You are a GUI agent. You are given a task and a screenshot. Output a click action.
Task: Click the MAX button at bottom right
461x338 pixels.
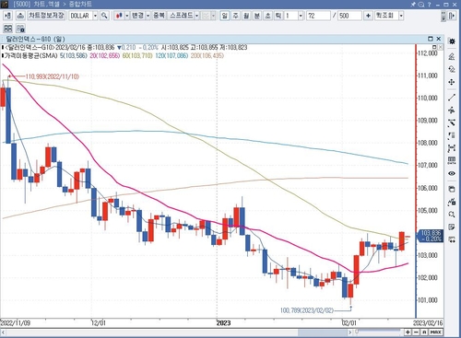(436, 332)
